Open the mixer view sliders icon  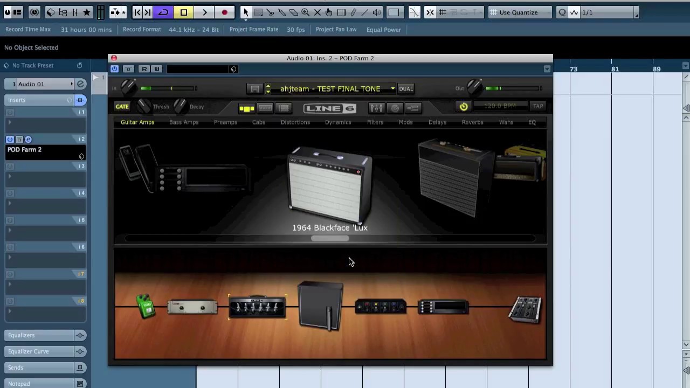click(376, 108)
